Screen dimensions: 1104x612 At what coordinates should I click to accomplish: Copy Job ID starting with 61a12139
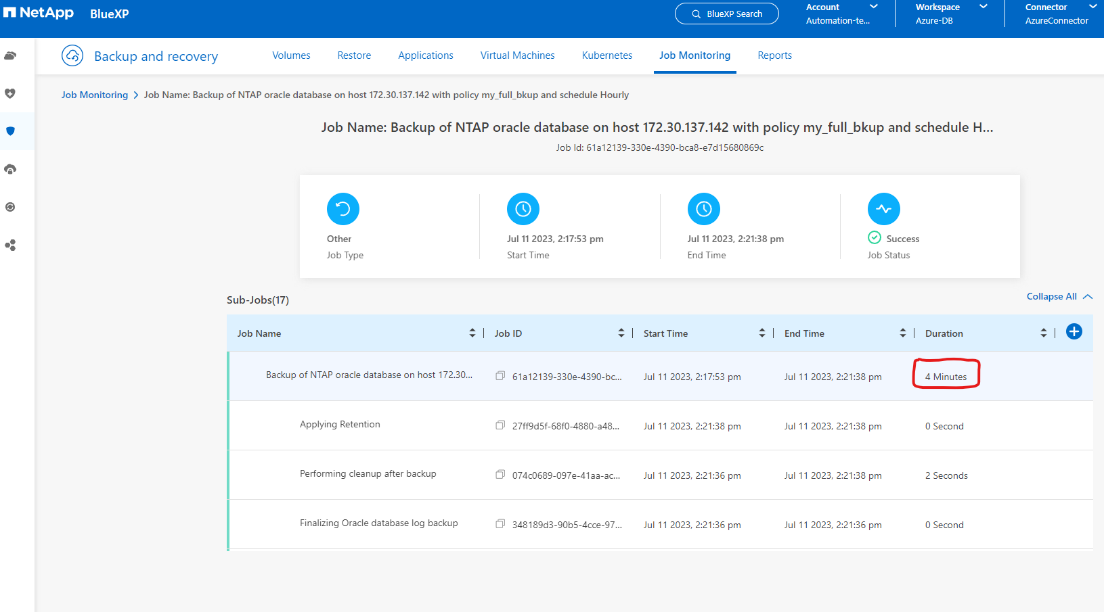coord(500,376)
